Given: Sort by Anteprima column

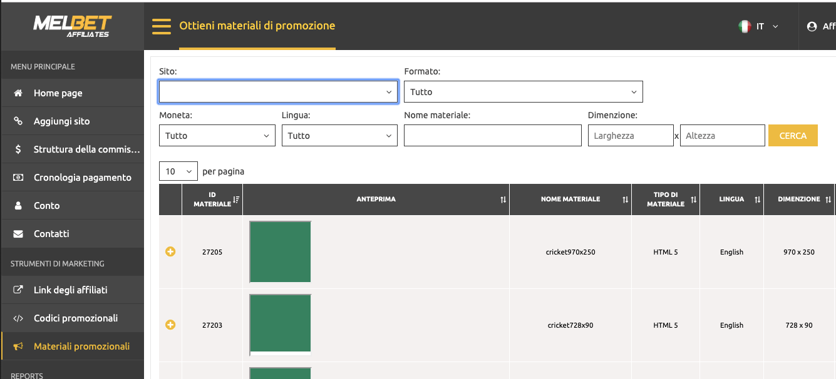Looking at the screenshot, I should click(x=503, y=200).
